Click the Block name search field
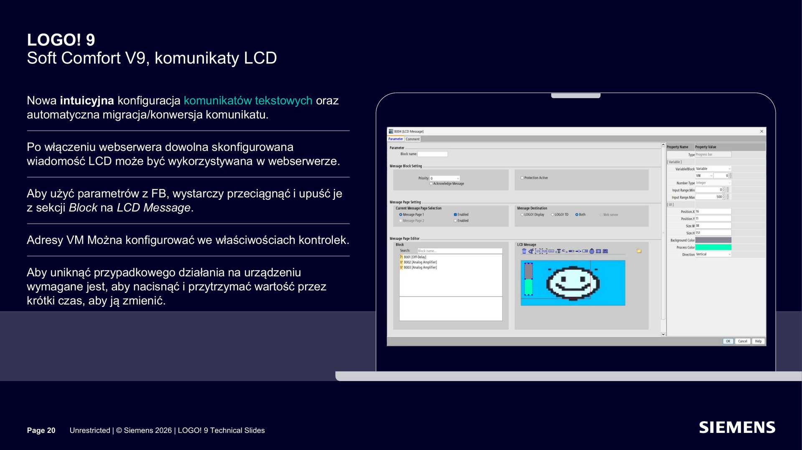The width and height of the screenshot is (802, 450). coord(459,251)
